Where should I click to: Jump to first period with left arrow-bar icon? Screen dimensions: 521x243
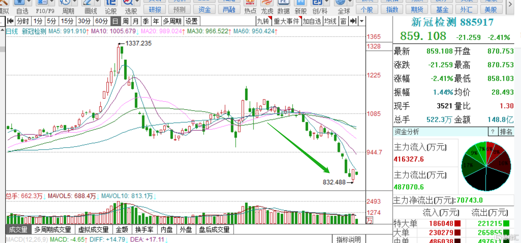tap(10, 21)
